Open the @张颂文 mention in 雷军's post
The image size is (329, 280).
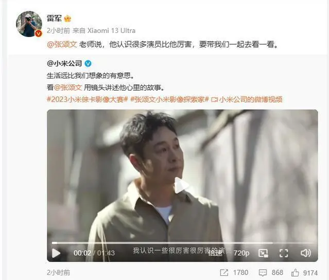(x=62, y=44)
